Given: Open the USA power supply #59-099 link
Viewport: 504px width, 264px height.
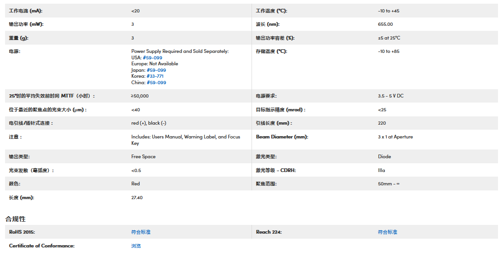Looking at the screenshot, I should click(152, 57).
